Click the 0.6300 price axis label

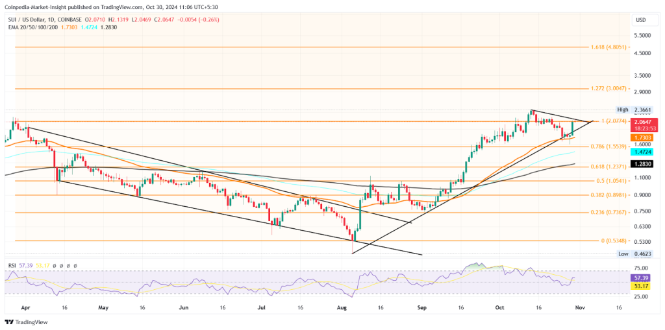pyautogui.click(x=642, y=227)
